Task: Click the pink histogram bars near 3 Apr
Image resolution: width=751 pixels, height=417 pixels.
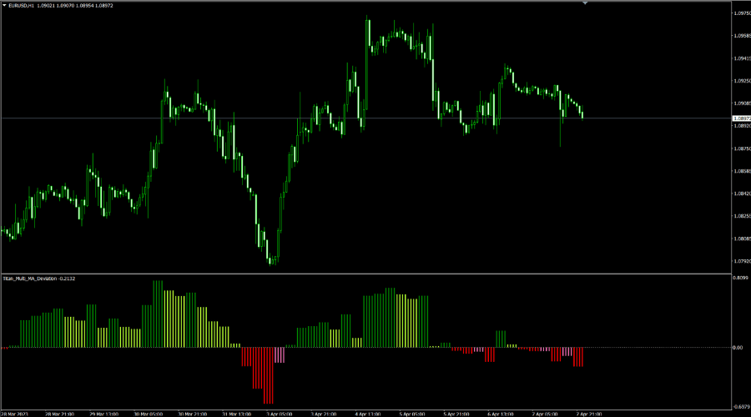Action: tap(280, 355)
